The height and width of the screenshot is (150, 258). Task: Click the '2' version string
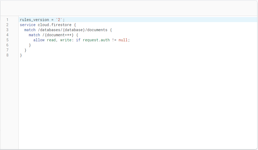(59, 20)
